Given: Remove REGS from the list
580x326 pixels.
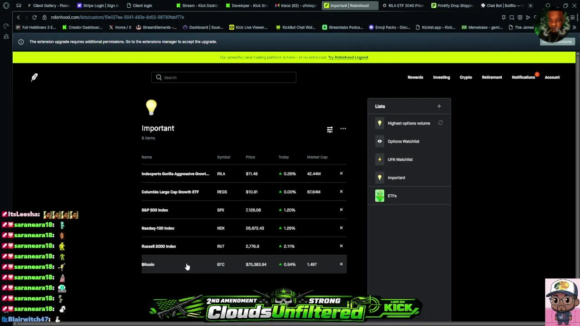Looking at the screenshot, I should pos(341,192).
